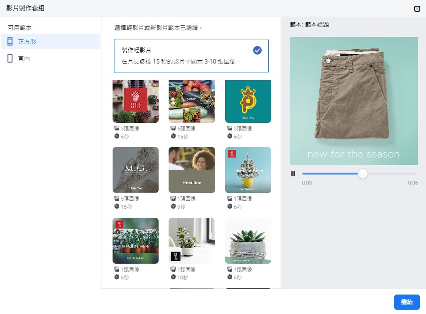
Task: Pick the succulent in concrete pot template
Action: pos(248,240)
